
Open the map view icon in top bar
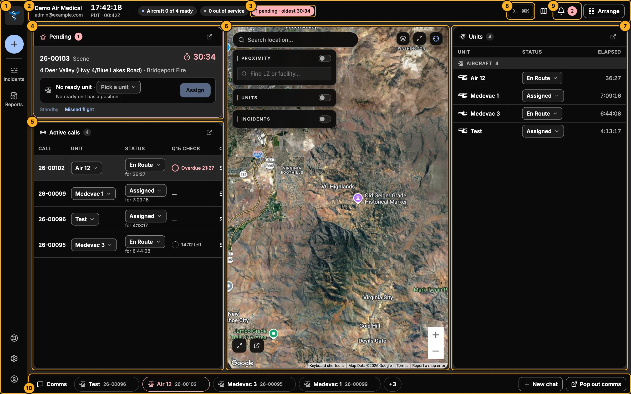click(544, 11)
